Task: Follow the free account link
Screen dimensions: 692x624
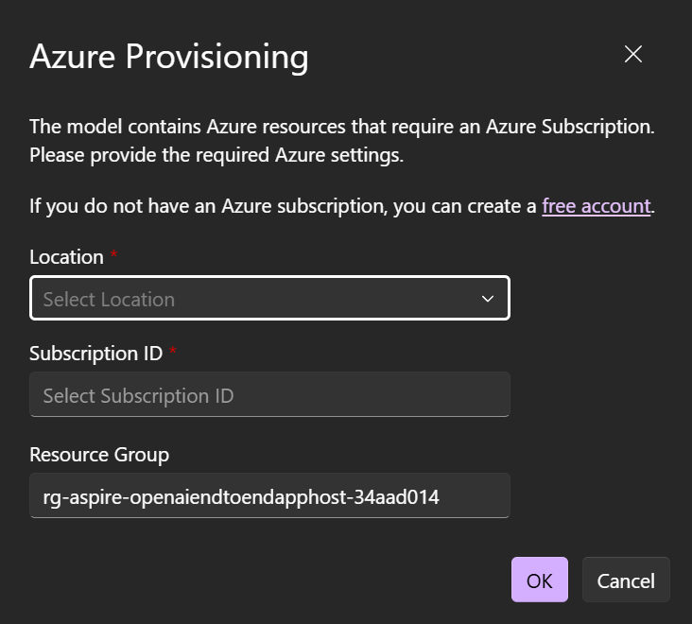Action: click(597, 206)
